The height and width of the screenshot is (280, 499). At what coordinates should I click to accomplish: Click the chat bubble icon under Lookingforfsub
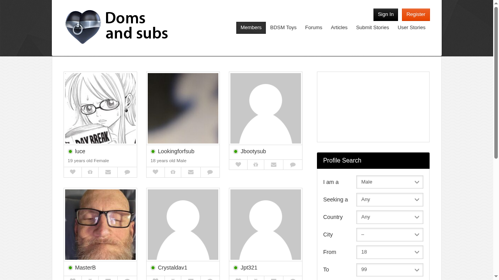[210, 172]
